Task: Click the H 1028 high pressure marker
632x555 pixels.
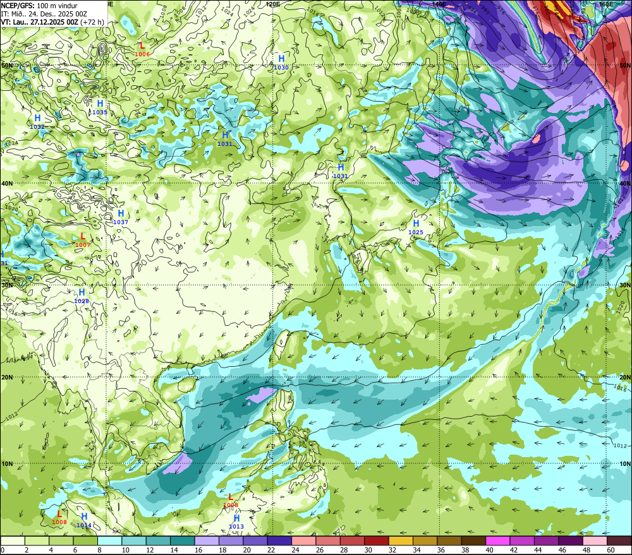Action: point(82,296)
